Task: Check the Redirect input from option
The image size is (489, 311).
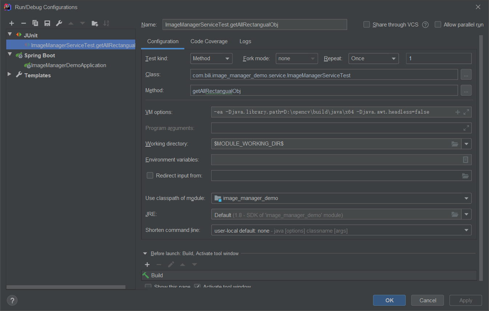Action: [x=150, y=176]
